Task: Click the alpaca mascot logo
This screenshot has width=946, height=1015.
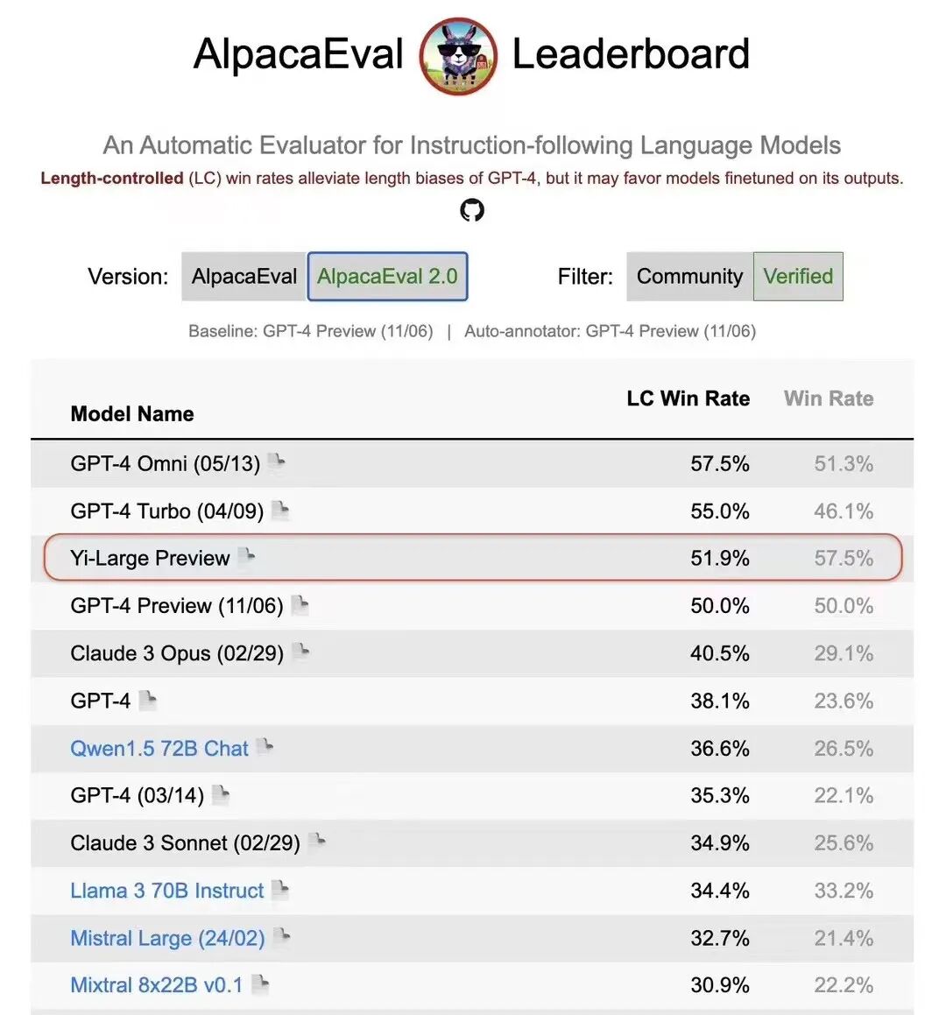Action: [458, 55]
